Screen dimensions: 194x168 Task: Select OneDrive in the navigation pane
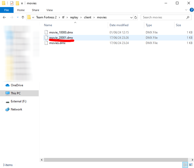(x=17, y=85)
